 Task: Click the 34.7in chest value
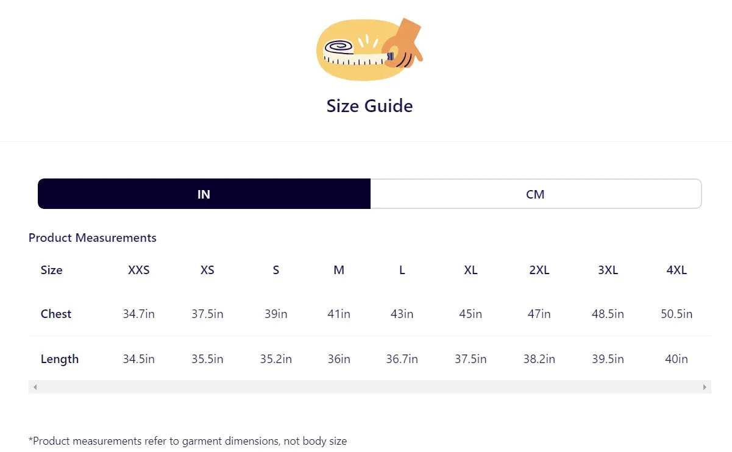click(x=139, y=314)
